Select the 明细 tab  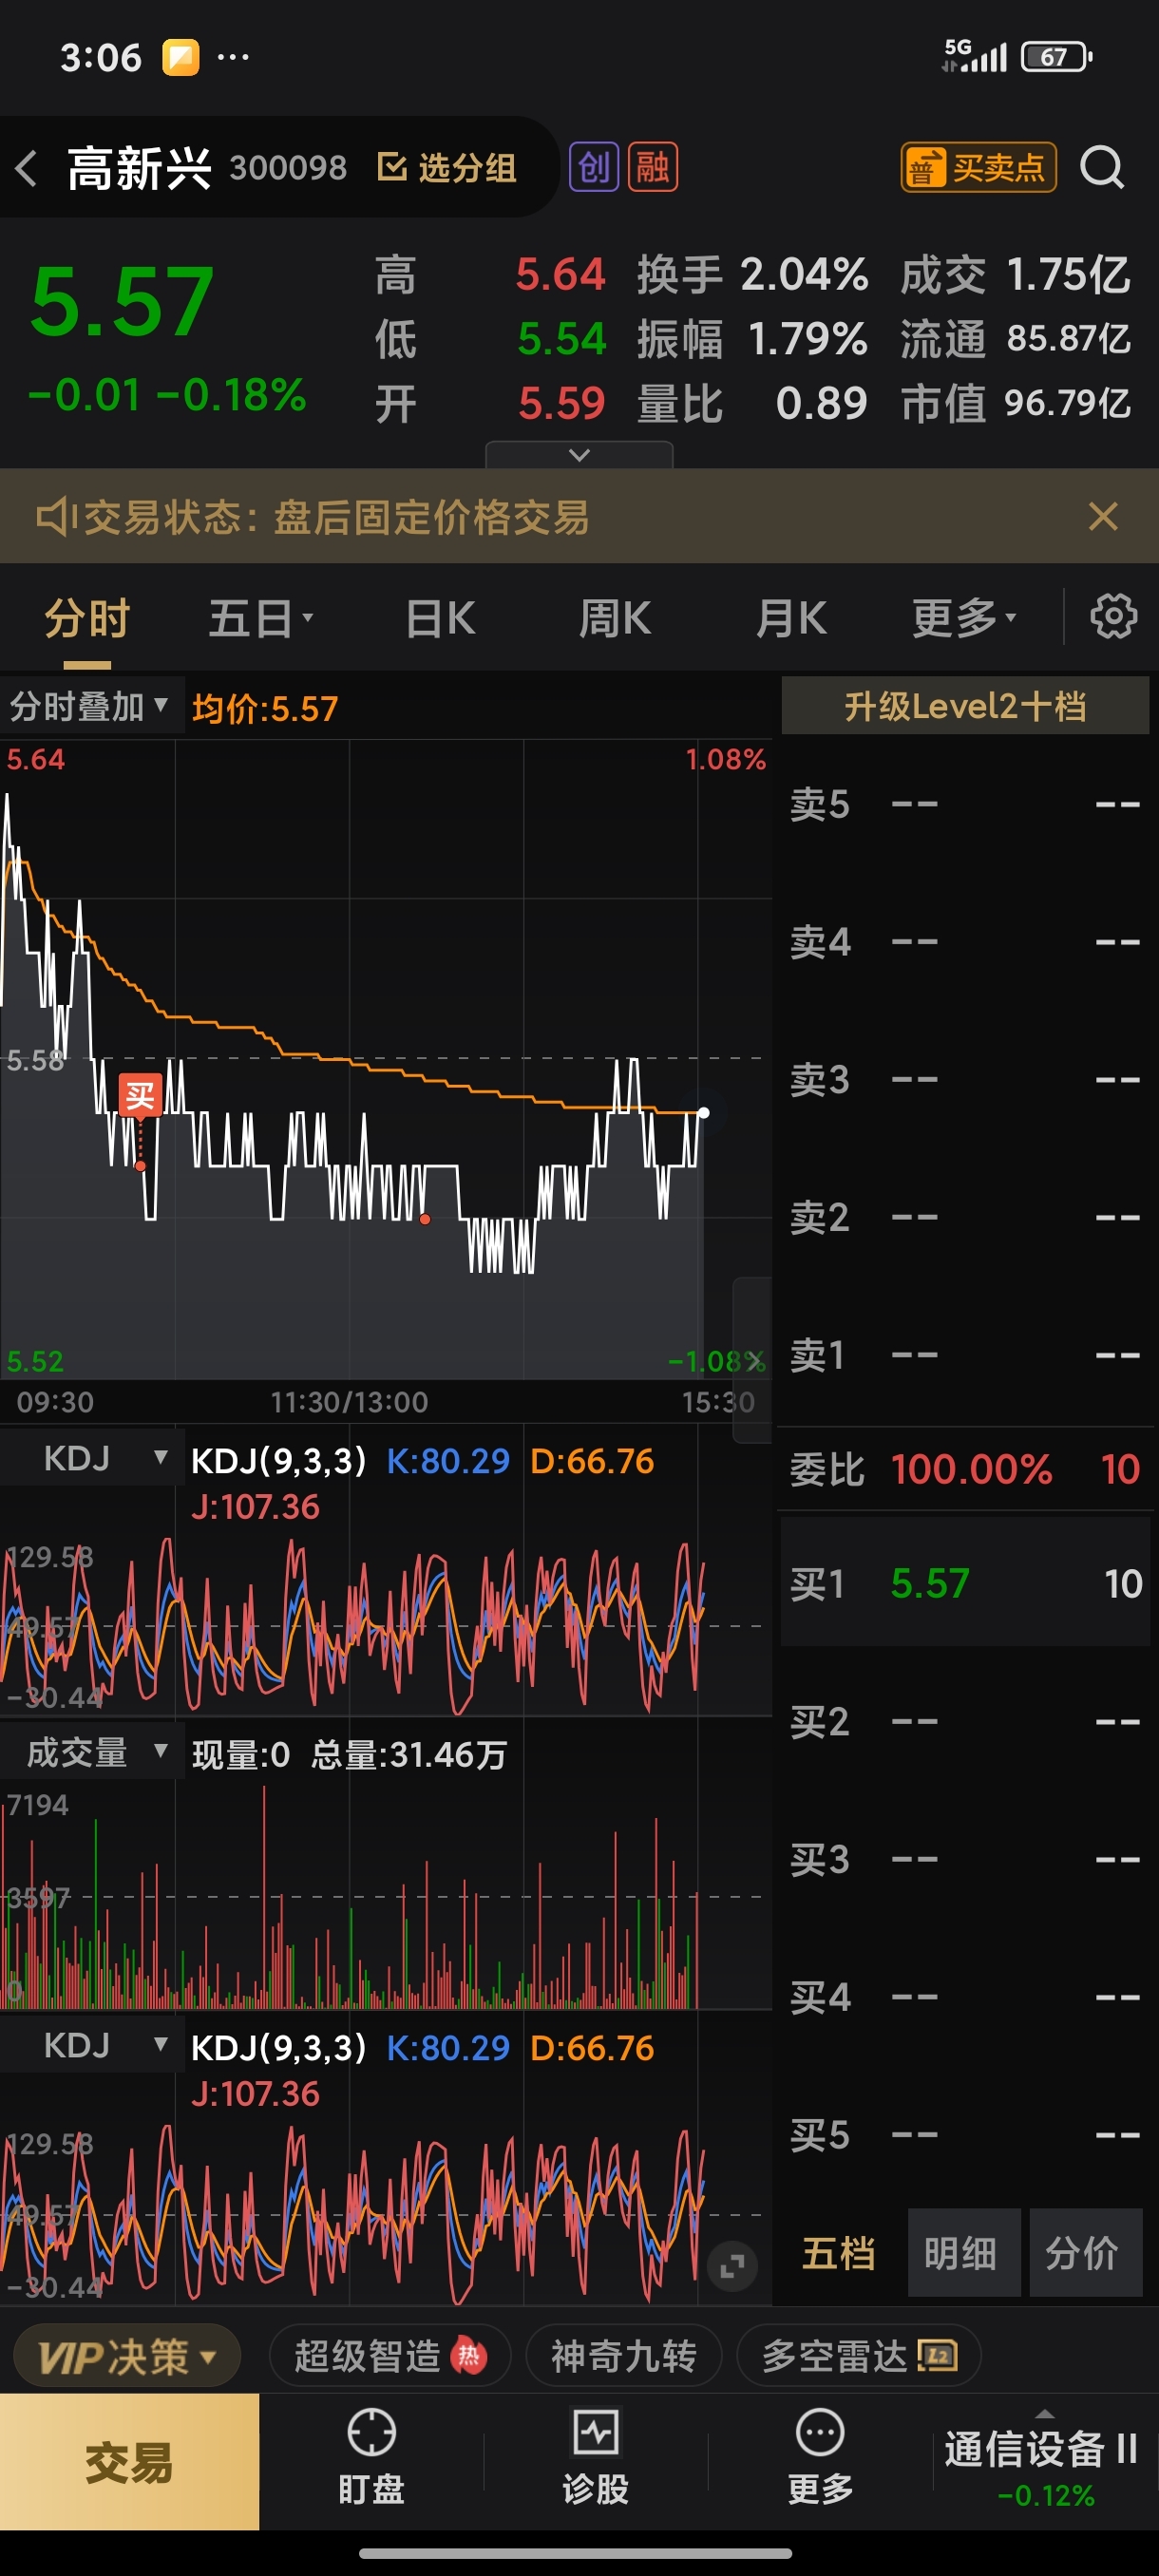(962, 2253)
